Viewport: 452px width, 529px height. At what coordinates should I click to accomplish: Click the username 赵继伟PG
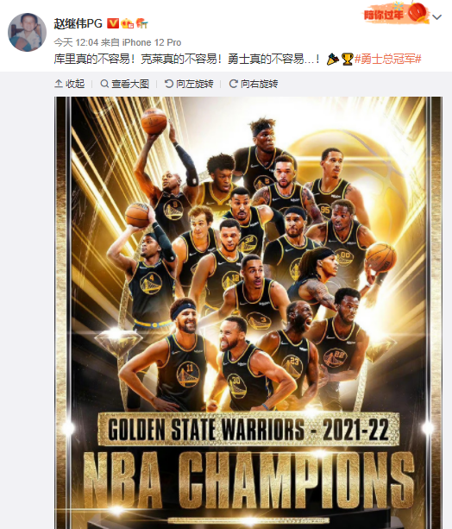[x=78, y=23]
